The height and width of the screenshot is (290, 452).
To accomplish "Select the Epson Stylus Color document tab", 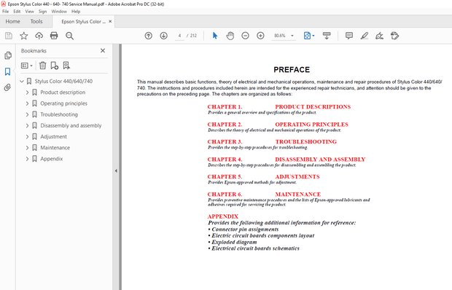I will [x=83, y=22].
